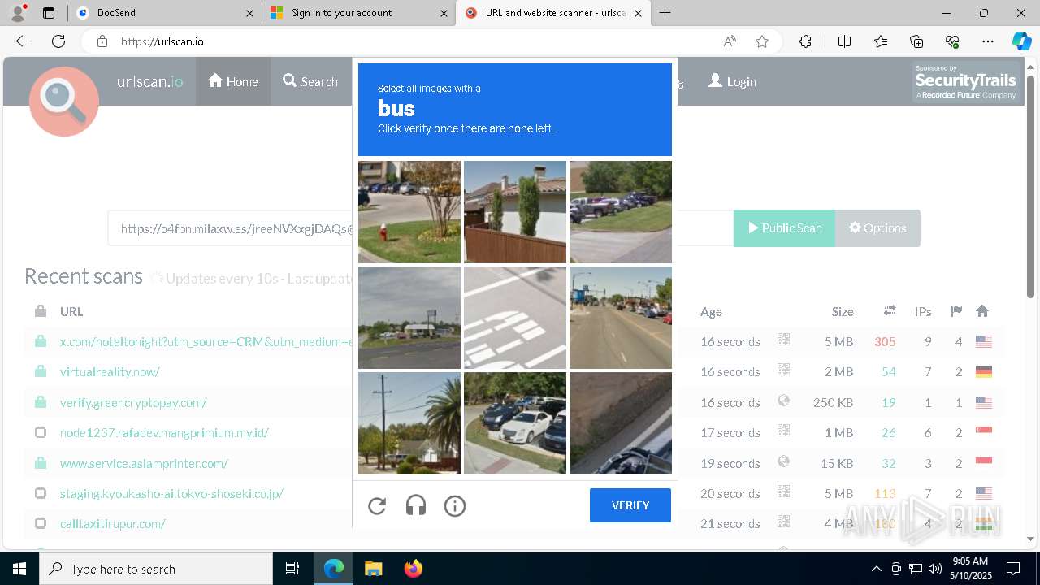The width and height of the screenshot is (1040, 585).
Task: Select captcha image of street with traffic
Action: 621,318
